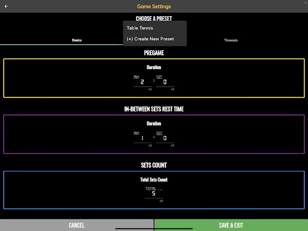The height and width of the screenshot is (231, 308).
Task: Set the rest time seconds value
Action: tap(165, 138)
